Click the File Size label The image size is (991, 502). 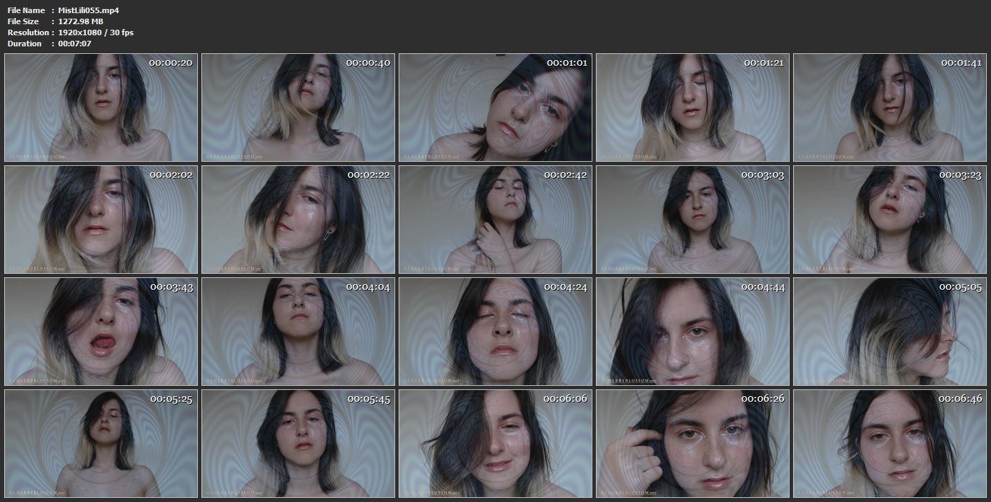coord(24,21)
